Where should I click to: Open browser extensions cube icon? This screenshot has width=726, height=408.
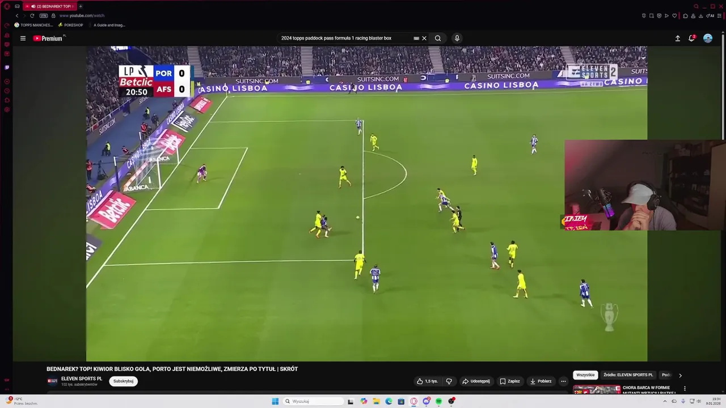(x=685, y=16)
